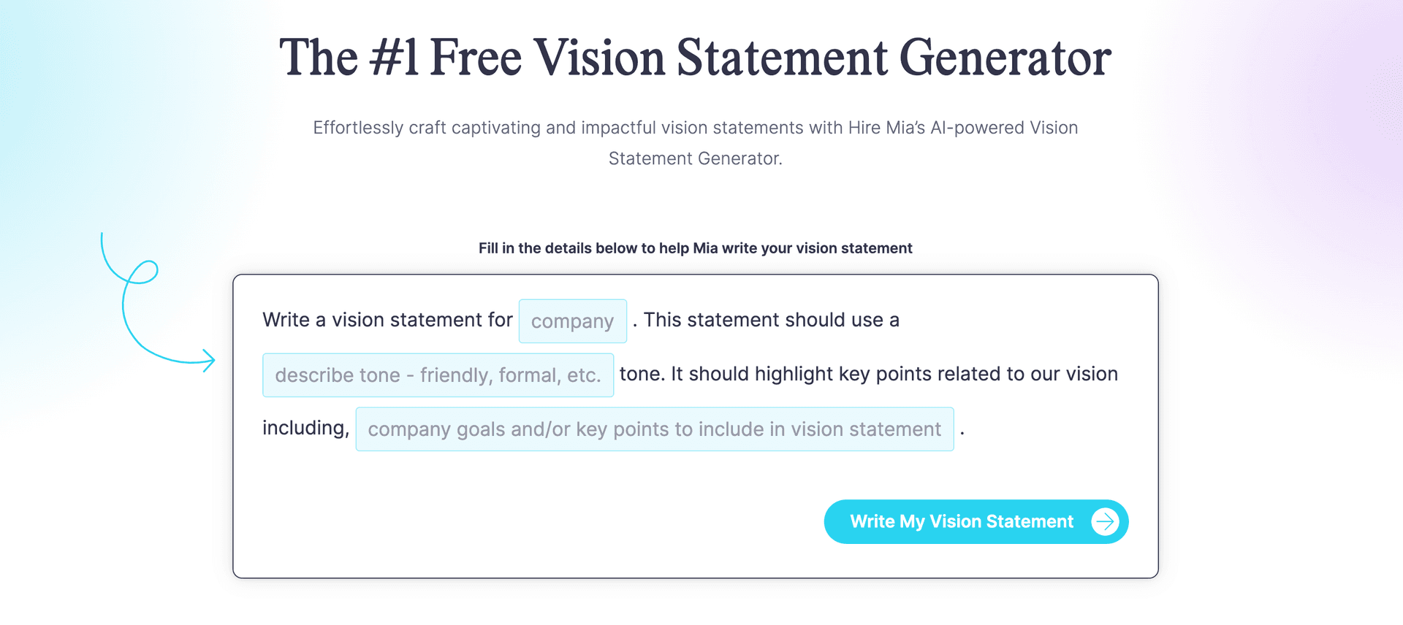Focus the field labeled 'describe tone - friendly, formal, etc.'
The width and height of the screenshot is (1403, 625).
pos(438,375)
